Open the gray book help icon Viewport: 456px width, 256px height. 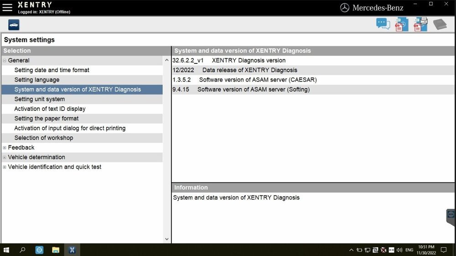coord(440,24)
